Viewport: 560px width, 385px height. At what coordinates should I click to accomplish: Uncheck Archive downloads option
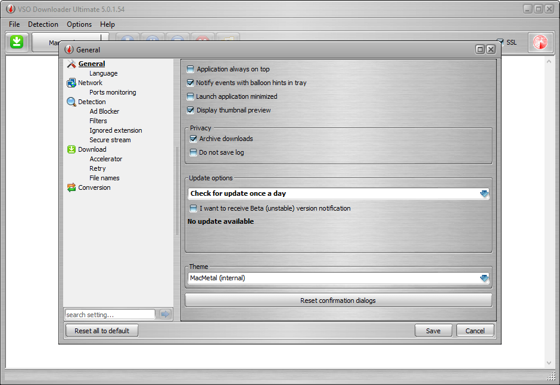pyautogui.click(x=193, y=139)
